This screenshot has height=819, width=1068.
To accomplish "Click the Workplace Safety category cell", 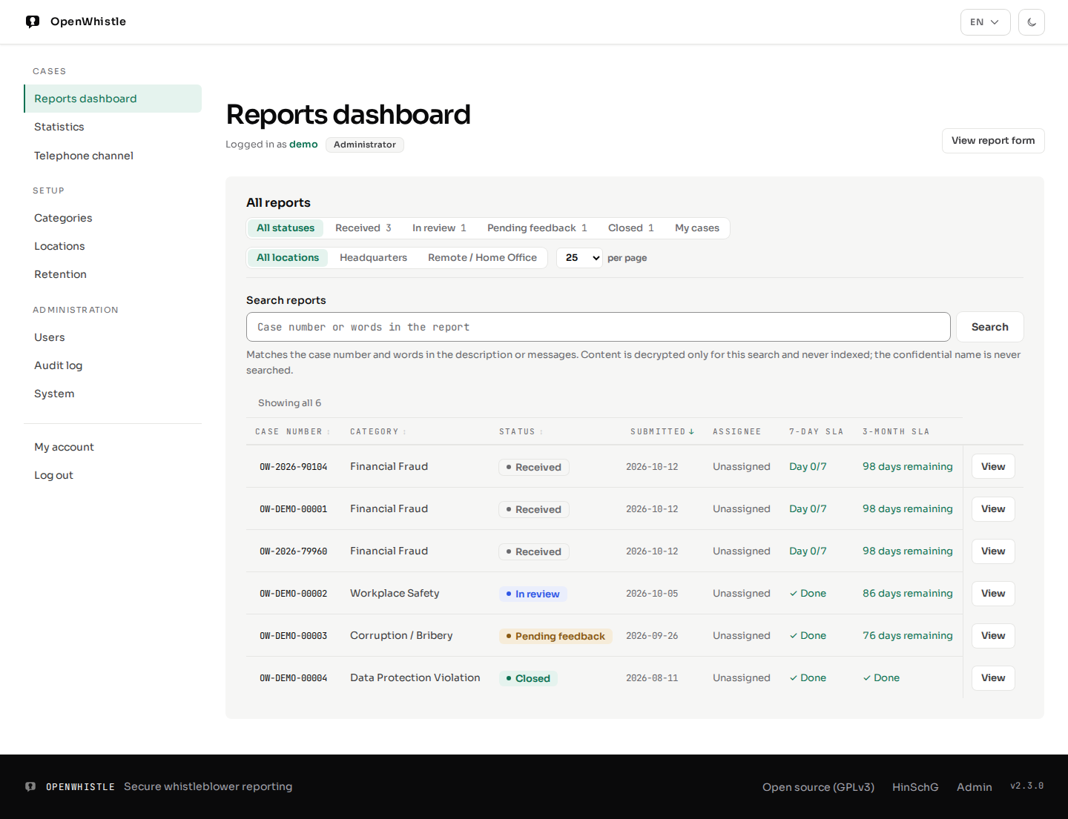I will coord(395,593).
